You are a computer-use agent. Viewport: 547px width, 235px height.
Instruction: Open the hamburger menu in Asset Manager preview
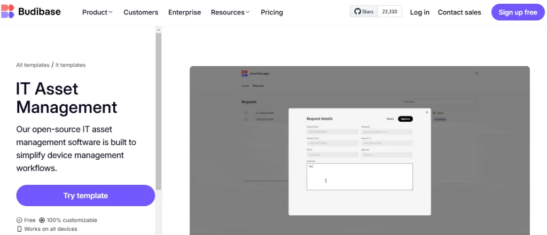point(476,73)
